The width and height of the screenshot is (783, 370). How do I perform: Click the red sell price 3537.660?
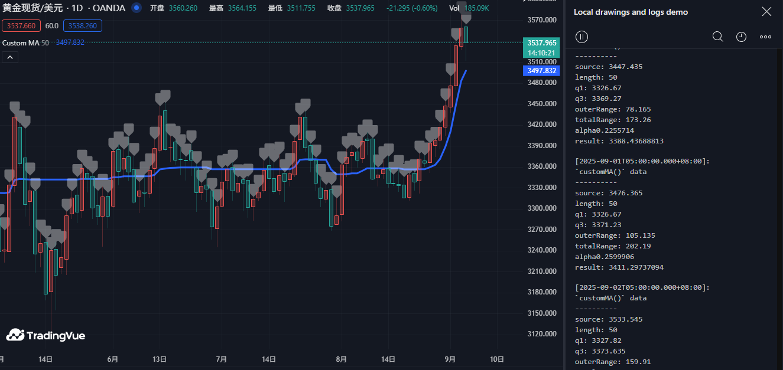[22, 26]
